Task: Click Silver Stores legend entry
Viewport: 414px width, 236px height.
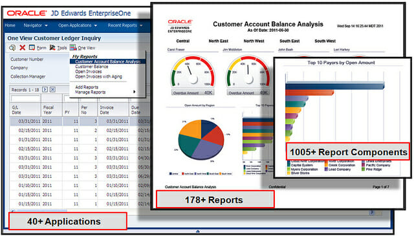Action: point(298,173)
